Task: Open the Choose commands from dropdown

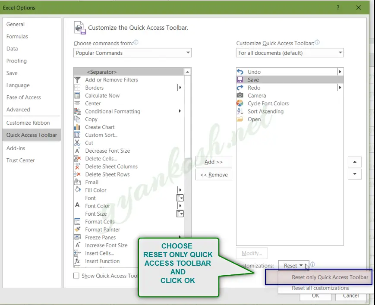Action: (132, 53)
